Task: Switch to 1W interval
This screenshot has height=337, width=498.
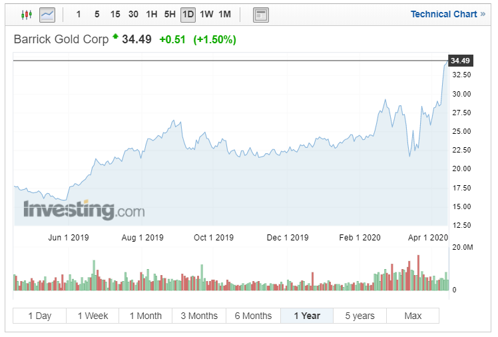Action: click(206, 14)
